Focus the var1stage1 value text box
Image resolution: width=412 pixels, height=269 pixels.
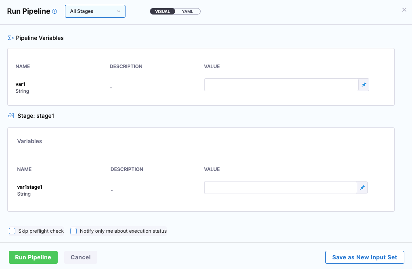pyautogui.click(x=280, y=188)
